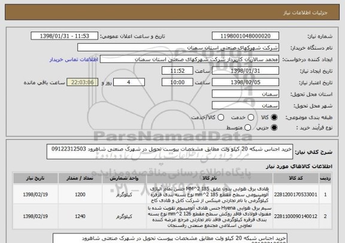Click the label نوع فرآیند خرید
This screenshot has height=243, width=345.
tap(314, 128)
